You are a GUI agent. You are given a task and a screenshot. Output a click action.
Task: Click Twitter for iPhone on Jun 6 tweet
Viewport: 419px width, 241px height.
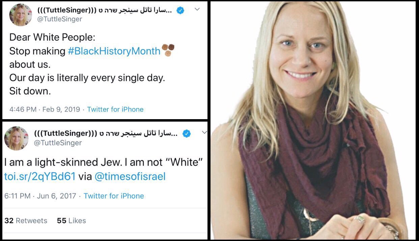pyautogui.click(x=114, y=196)
